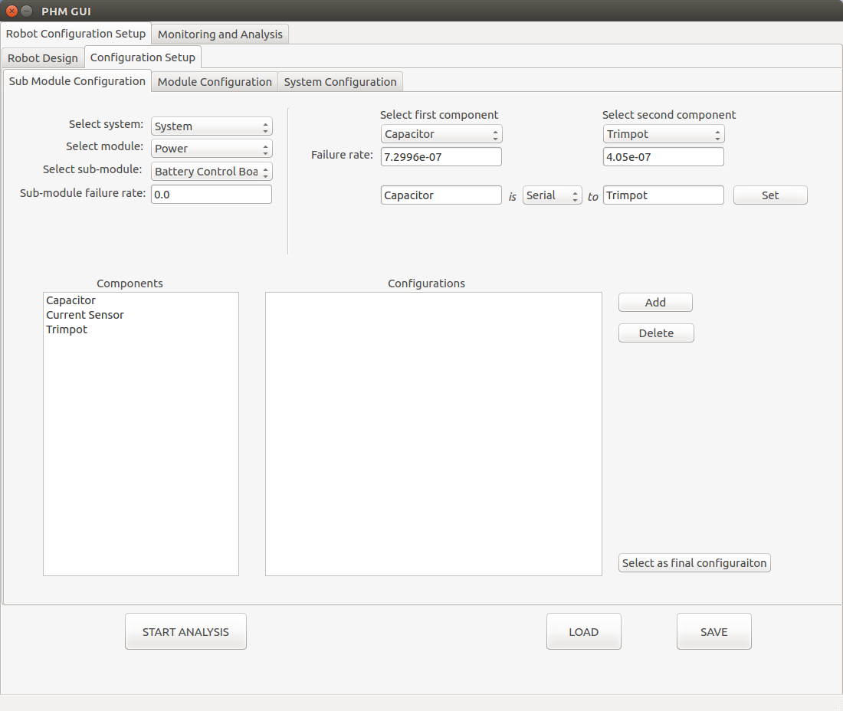Switch to the Robot Design tab
The image size is (843, 711).
point(43,58)
